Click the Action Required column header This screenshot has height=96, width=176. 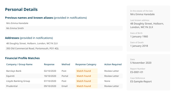click(113, 64)
